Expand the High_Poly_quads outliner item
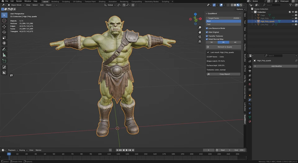The height and width of the screenshot is (163, 298). click(x=255, y=21)
